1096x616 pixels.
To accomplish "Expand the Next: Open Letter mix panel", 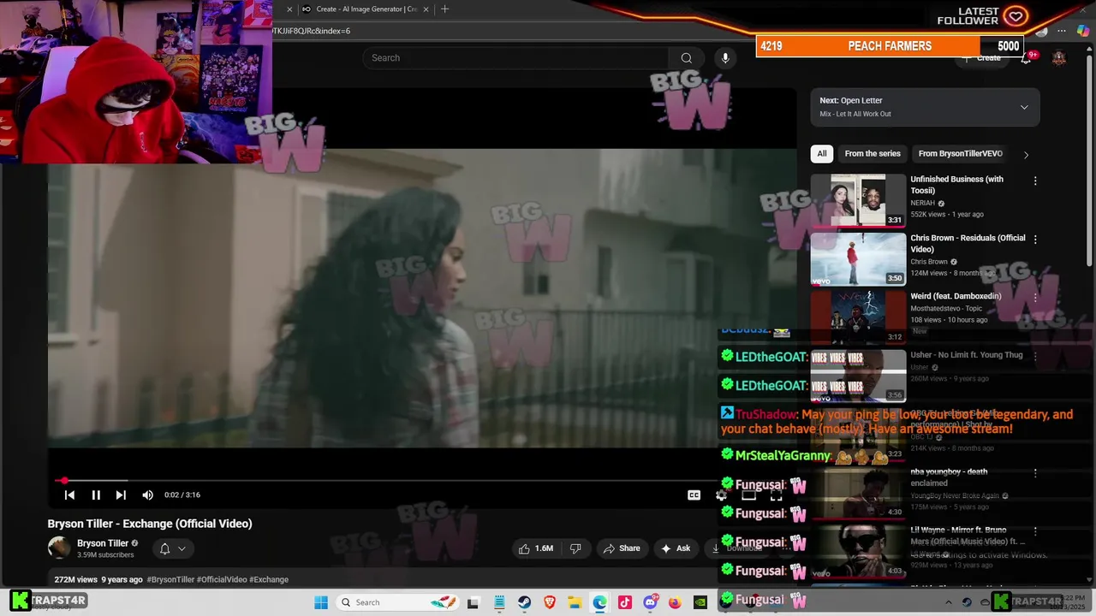I will pos(1024,107).
